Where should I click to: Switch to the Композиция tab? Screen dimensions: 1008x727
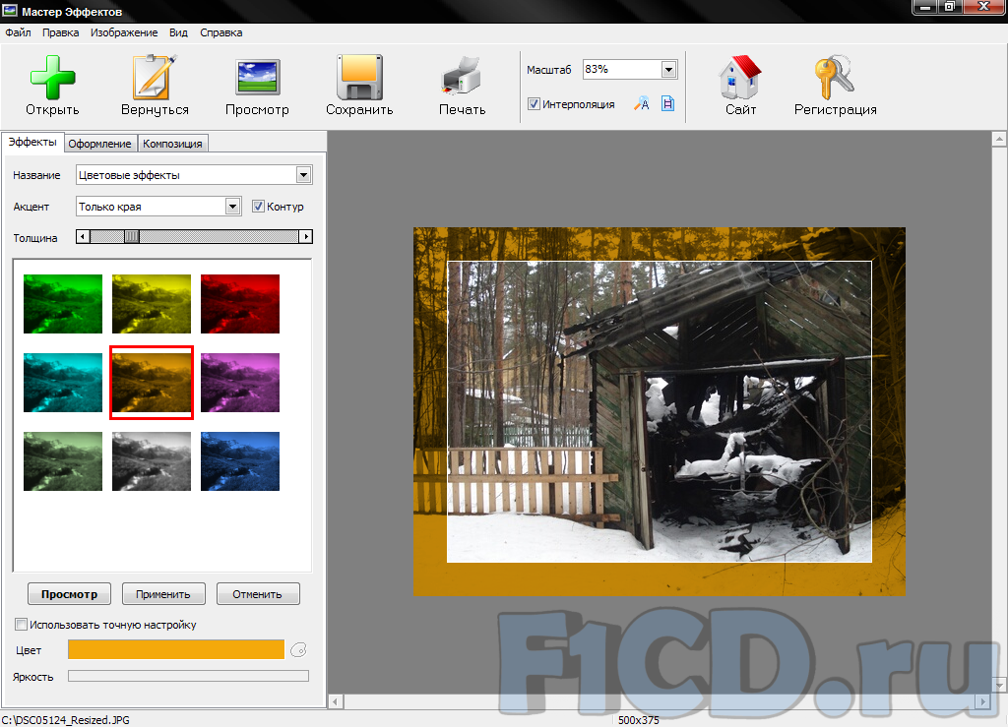[x=172, y=144]
